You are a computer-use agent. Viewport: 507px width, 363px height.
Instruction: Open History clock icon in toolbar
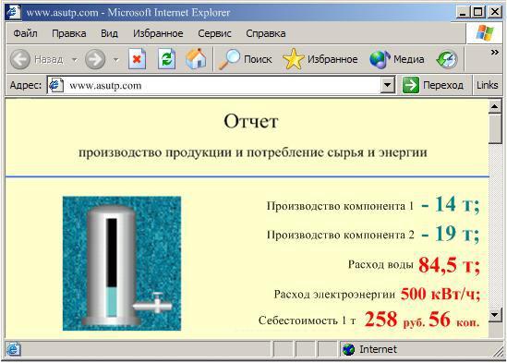[x=447, y=59]
